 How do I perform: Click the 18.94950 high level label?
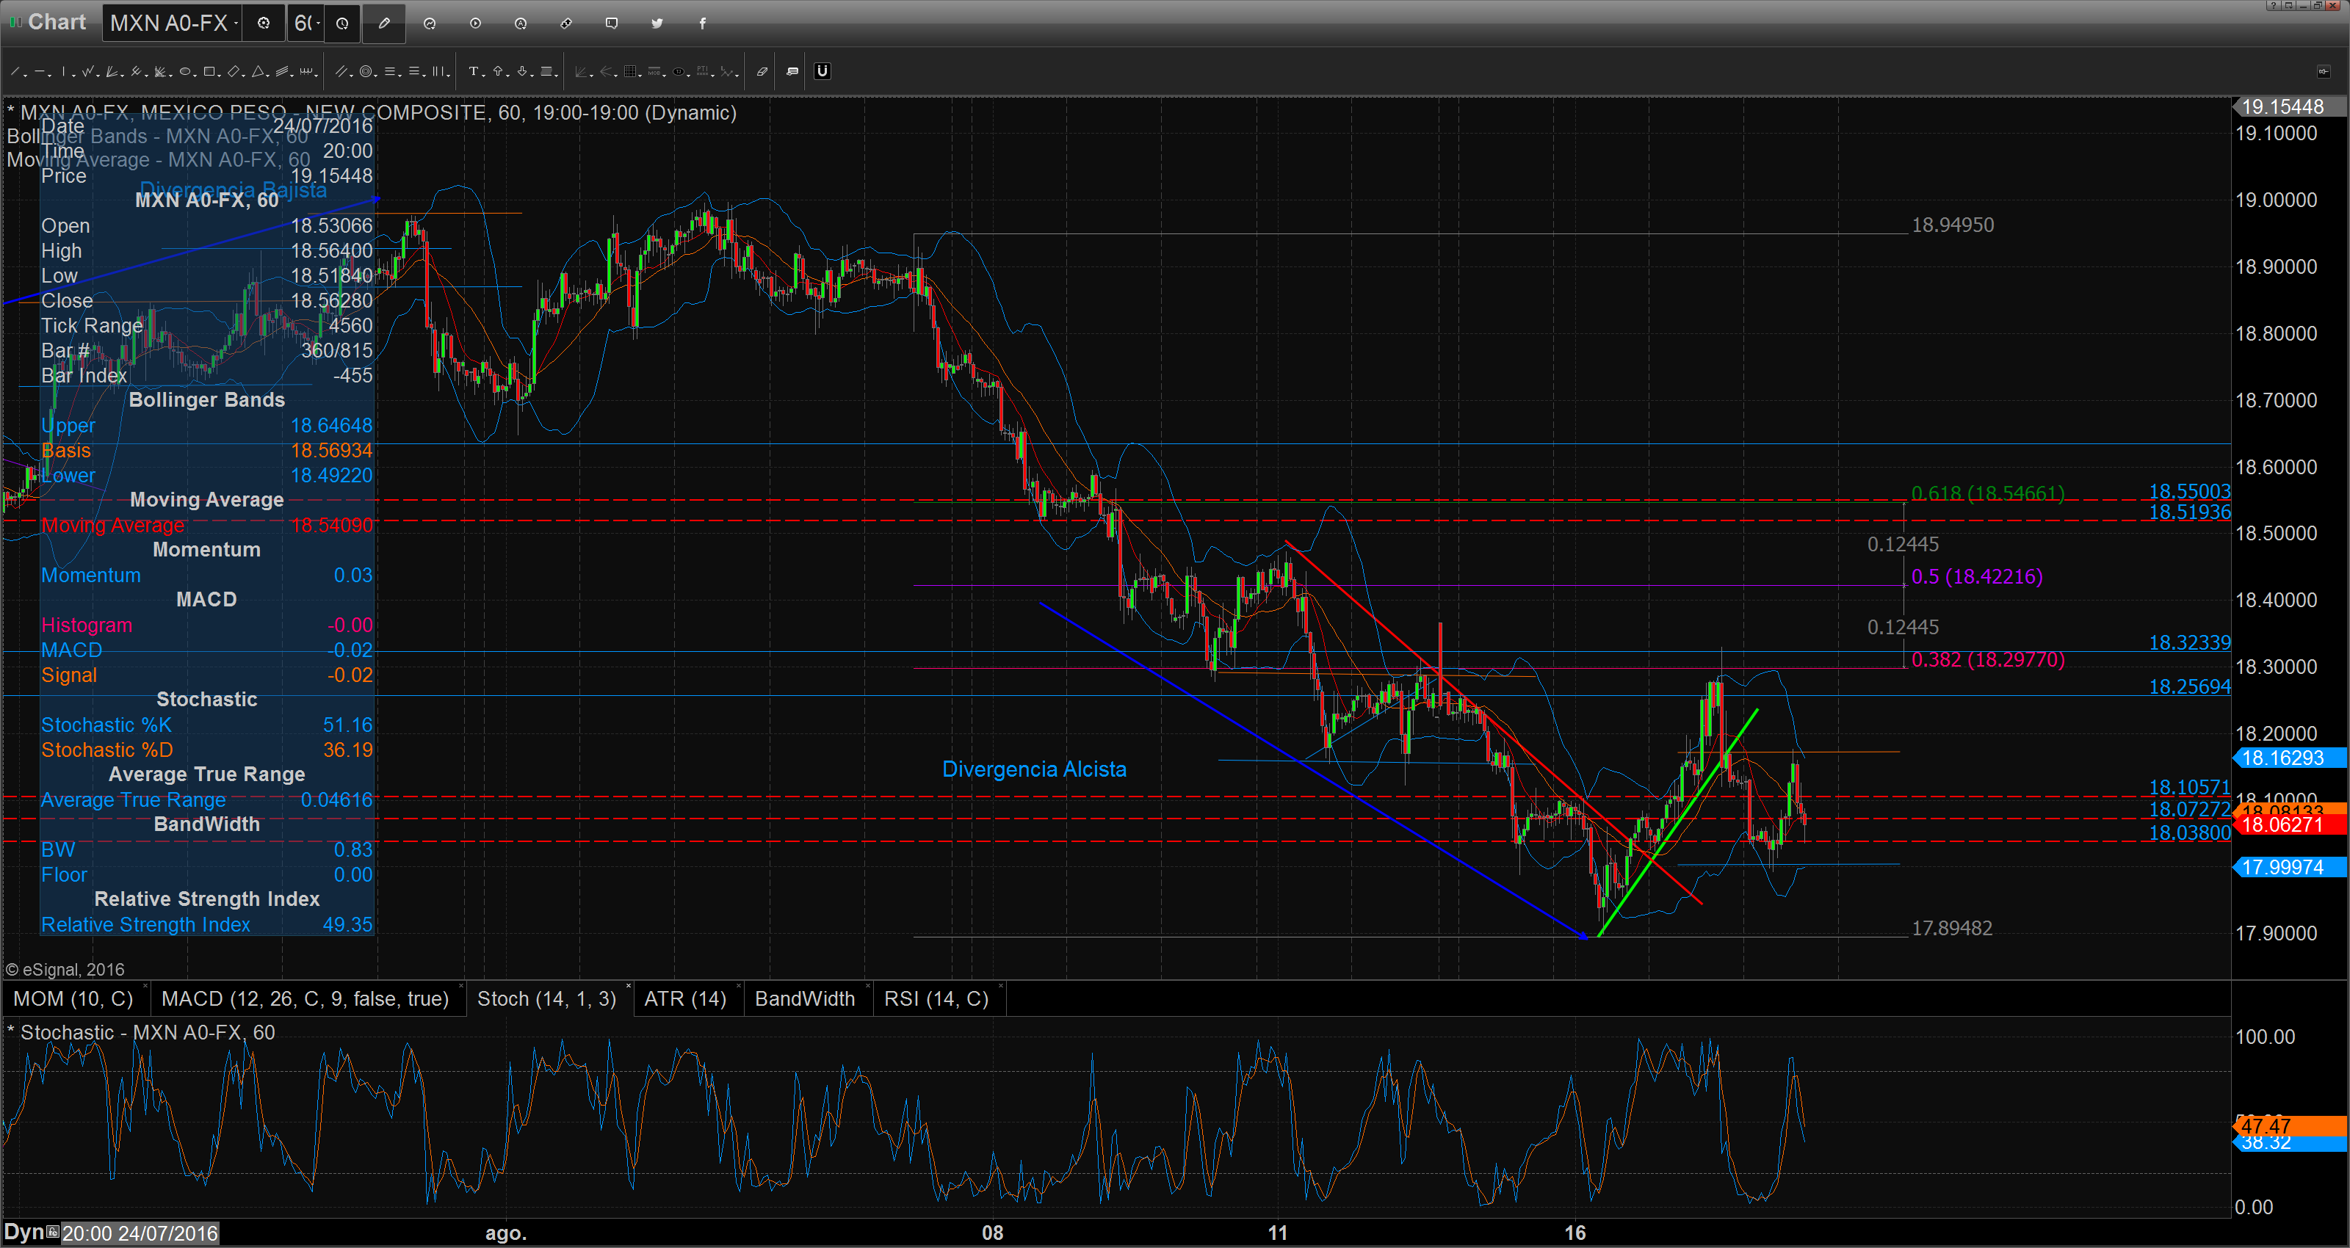[1952, 225]
